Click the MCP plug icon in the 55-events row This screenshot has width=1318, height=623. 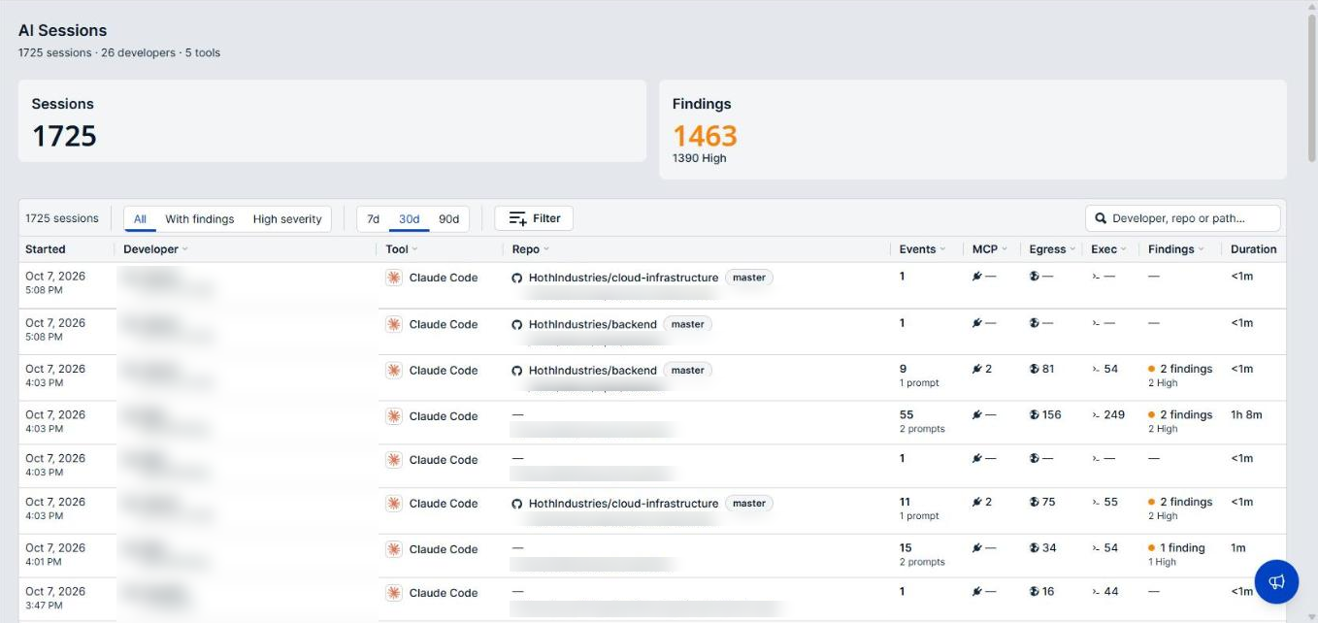tap(977, 414)
